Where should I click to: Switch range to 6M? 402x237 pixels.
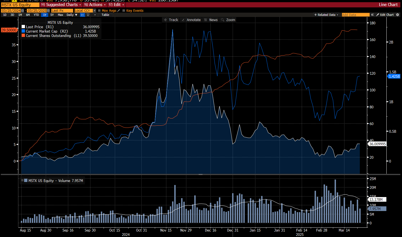[x=28, y=15]
